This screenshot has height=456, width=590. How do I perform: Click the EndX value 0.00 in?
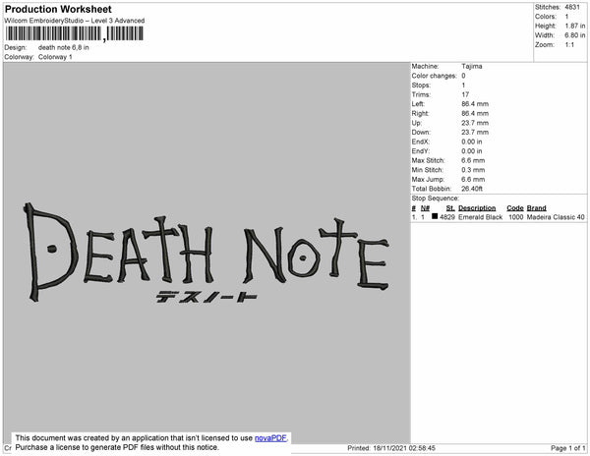[x=471, y=142]
